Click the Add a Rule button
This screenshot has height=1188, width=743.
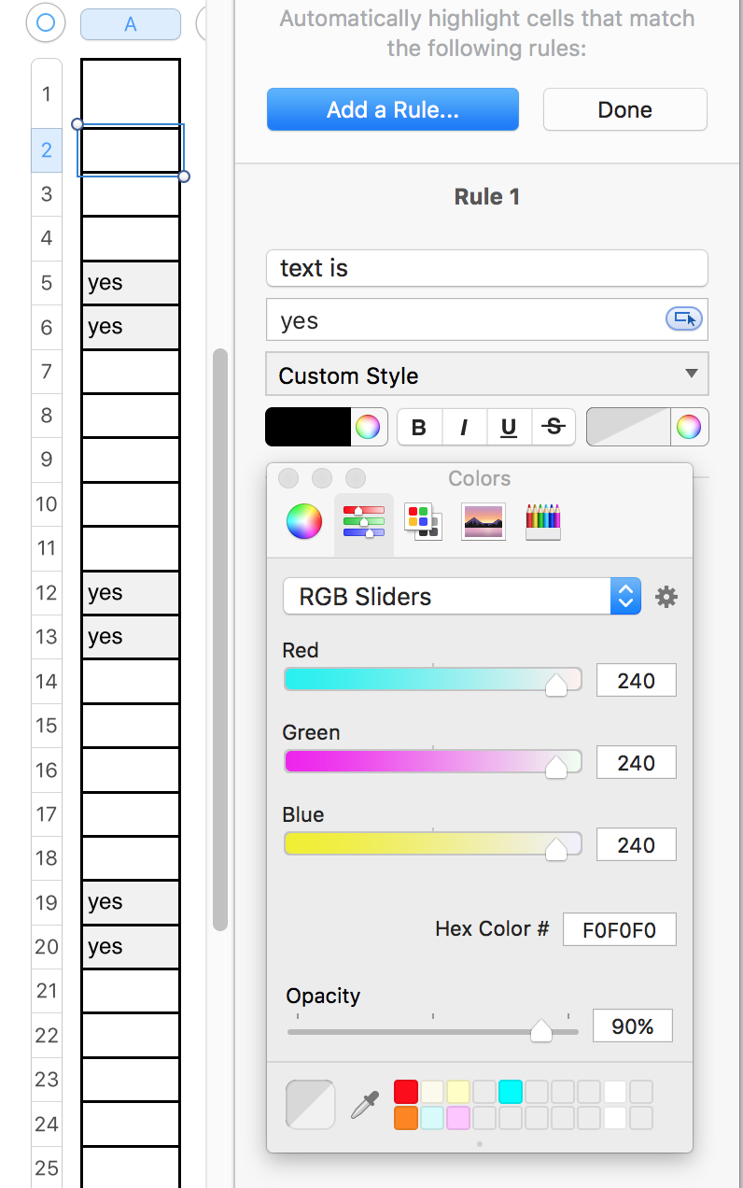392,108
